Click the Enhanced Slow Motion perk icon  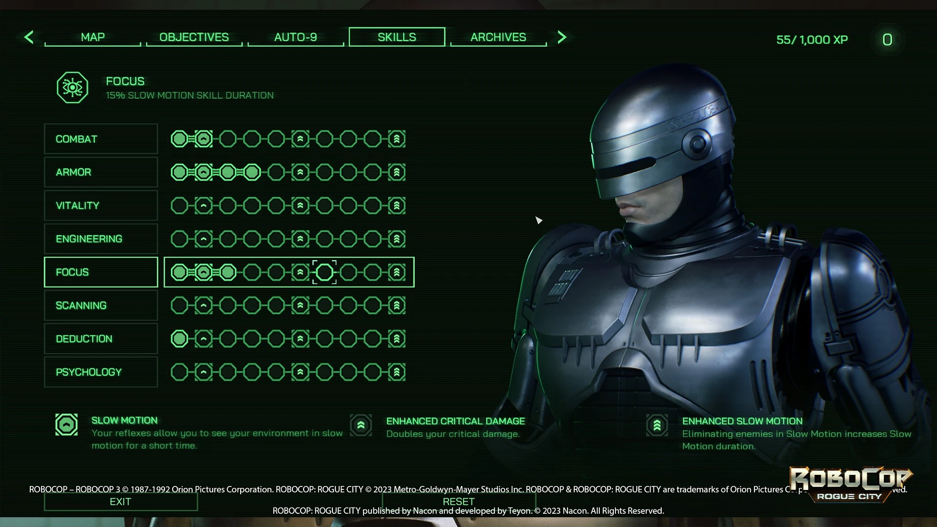[x=657, y=426]
